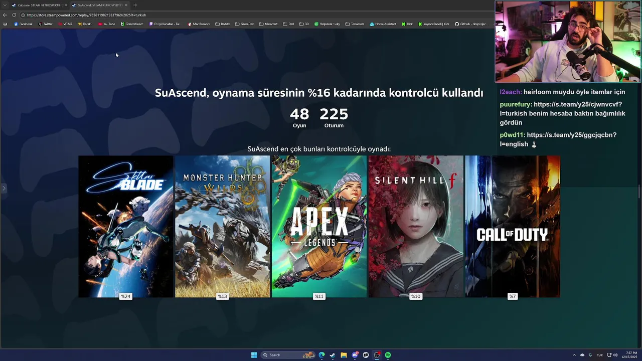Click the puurefury username in chat
This screenshot has height=361, width=642.
[x=516, y=104]
